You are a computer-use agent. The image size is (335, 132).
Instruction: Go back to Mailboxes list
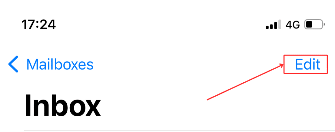(51, 64)
